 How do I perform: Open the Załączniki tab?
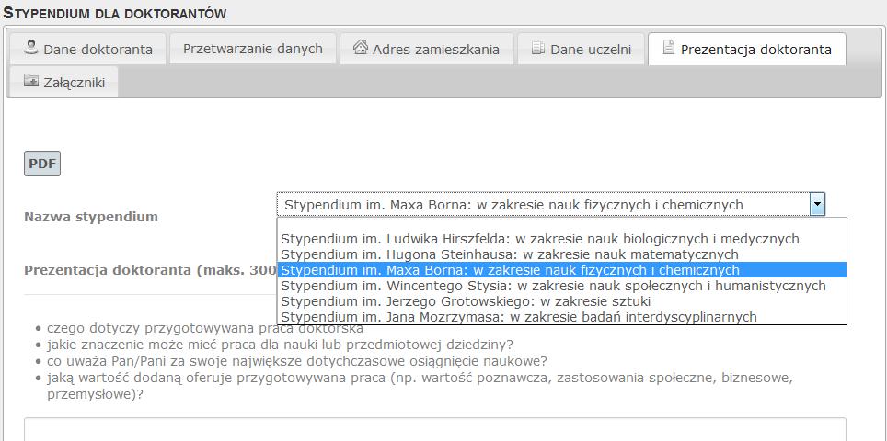63,82
